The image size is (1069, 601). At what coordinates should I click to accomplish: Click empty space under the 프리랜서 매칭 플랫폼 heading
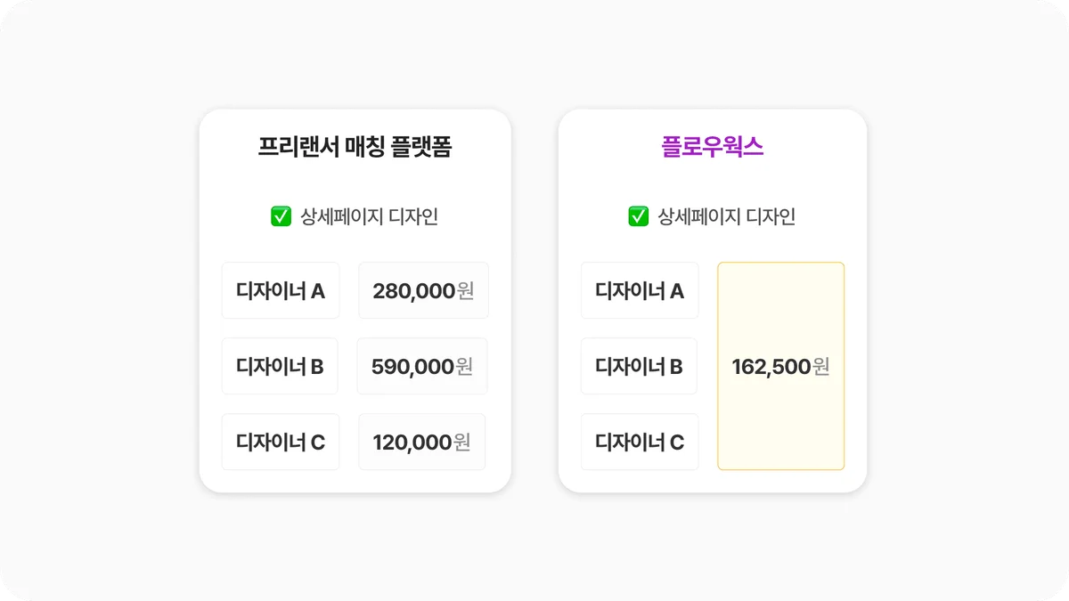tap(355, 182)
